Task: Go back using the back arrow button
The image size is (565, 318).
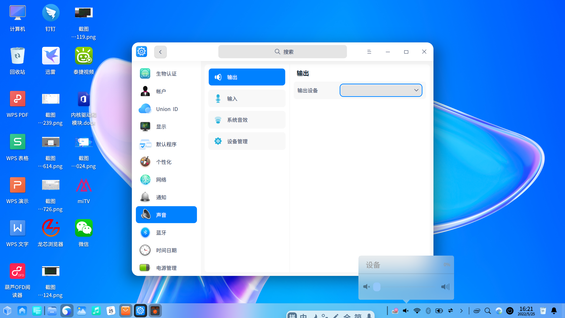Action: coord(160,52)
